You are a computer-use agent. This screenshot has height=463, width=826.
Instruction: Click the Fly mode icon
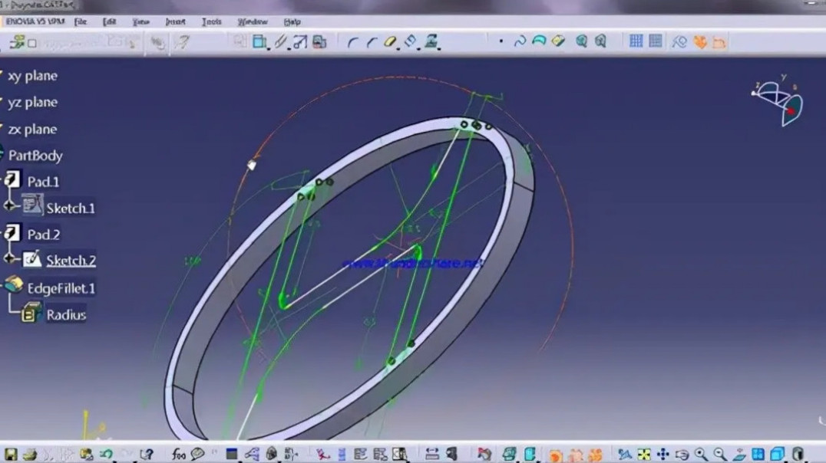[625, 454]
